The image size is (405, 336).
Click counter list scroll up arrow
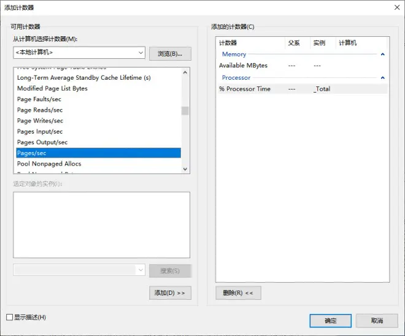pyautogui.click(x=185, y=72)
